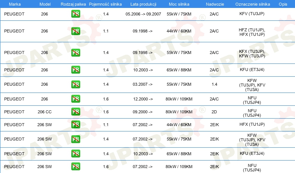295x173 pixels.
Task: Click NFU (TU5JP4) in the 206 SW row
Action: tap(252, 168)
